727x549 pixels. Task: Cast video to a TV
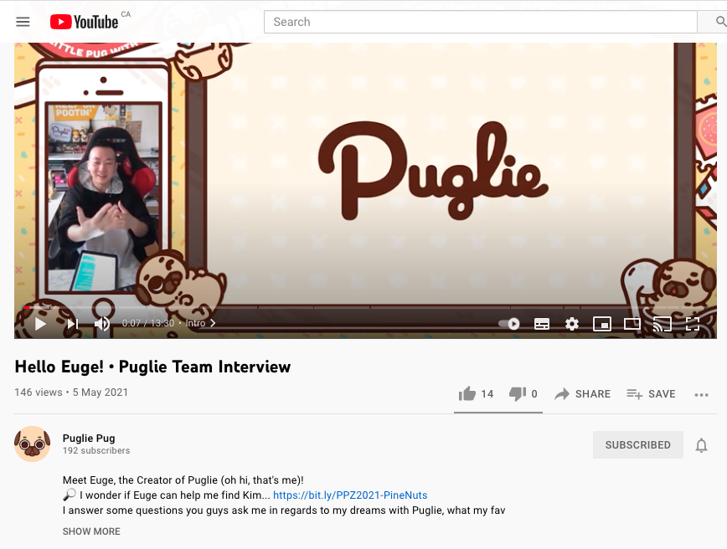coord(662,324)
